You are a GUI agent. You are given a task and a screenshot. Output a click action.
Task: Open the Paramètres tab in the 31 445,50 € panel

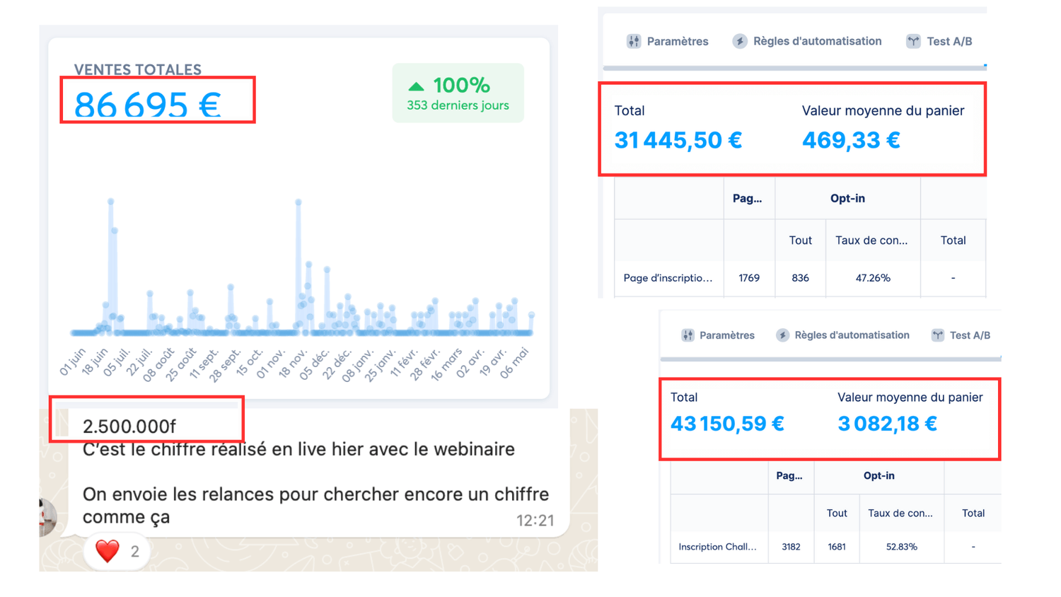(x=667, y=41)
